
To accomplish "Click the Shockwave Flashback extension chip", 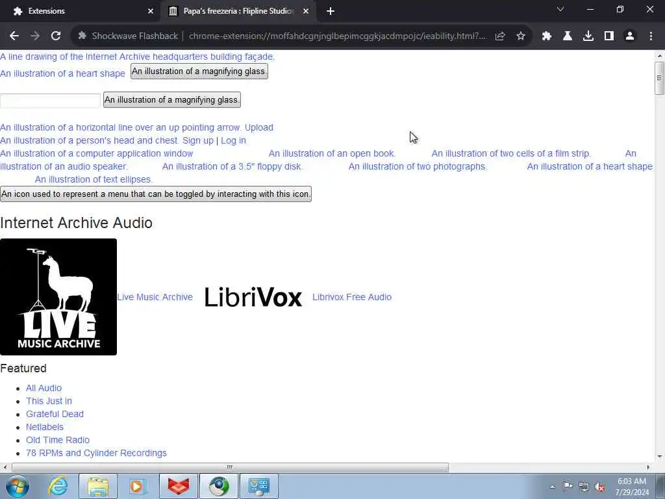I will coord(128,36).
